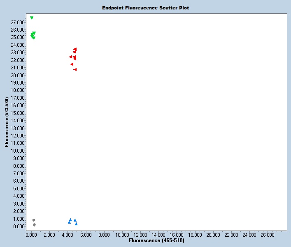The width and height of the screenshot is (291, 247).
Task: Click the 26.000 x-axis tick label
Action: [x=268, y=235]
